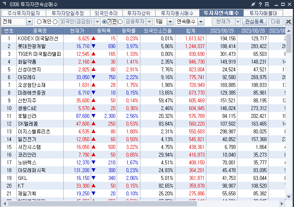Image resolution: width=294 pixels, height=207 pixels.
Task: Click the horizontal scrollbar thumb
Action: click(x=102, y=204)
